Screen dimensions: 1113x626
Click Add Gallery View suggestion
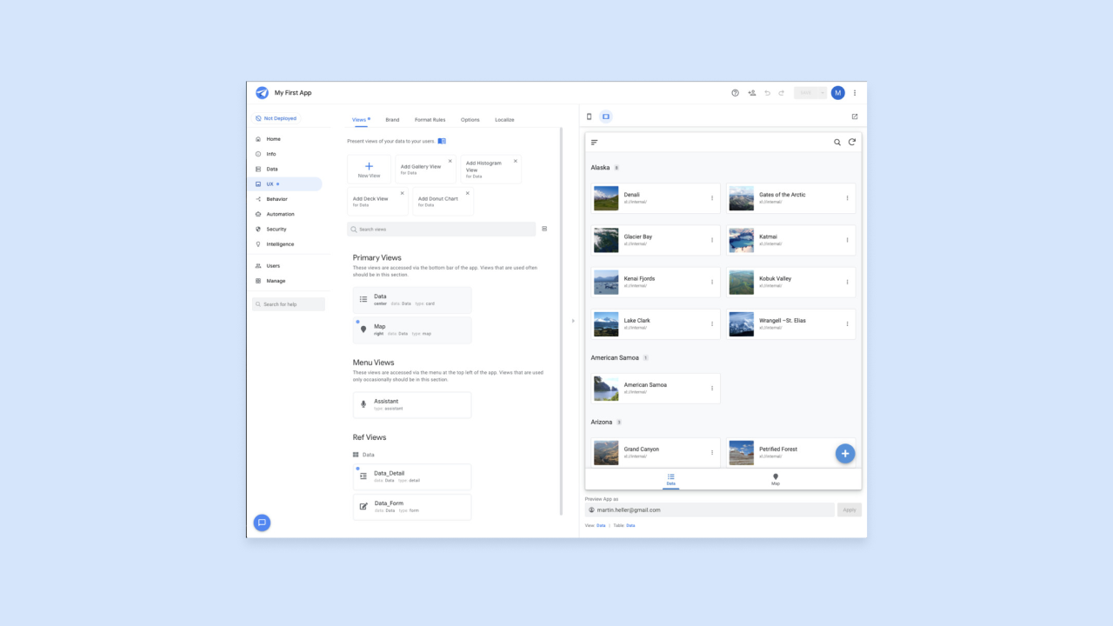425,170
